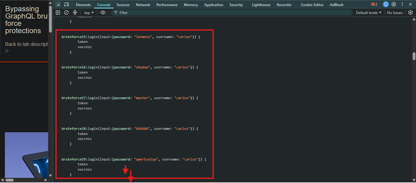Screen dimensions: 416x183
Task: Click the console Filter field
Action: (232, 12)
